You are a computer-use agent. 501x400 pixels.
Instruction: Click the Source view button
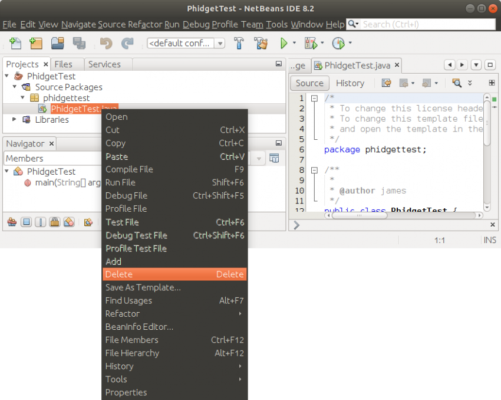tap(309, 83)
